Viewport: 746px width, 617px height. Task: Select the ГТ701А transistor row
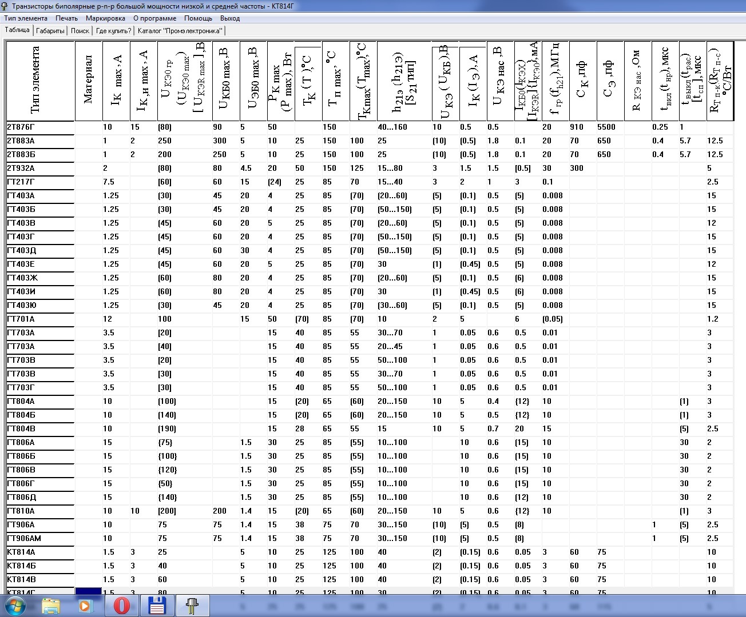click(x=41, y=319)
